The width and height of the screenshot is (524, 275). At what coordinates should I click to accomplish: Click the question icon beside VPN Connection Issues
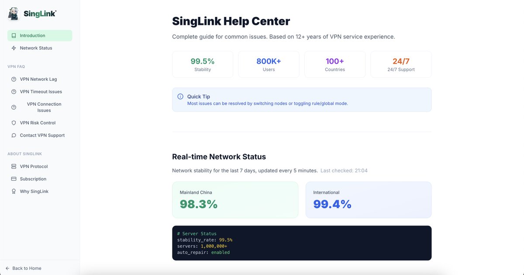[x=14, y=107]
